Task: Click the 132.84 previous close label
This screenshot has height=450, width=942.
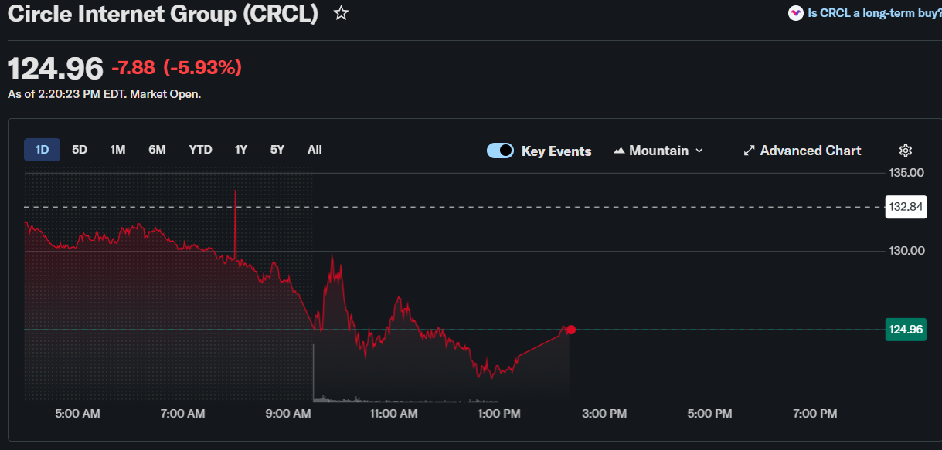Action: [906, 207]
